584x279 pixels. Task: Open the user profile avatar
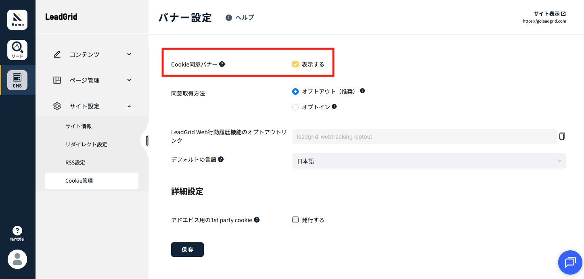tap(17, 259)
